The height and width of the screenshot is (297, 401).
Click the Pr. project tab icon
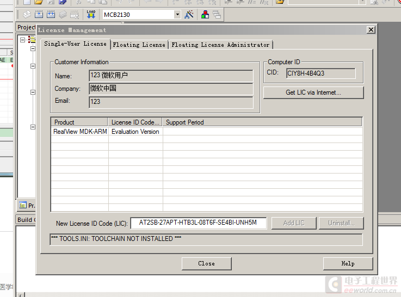click(x=23, y=205)
